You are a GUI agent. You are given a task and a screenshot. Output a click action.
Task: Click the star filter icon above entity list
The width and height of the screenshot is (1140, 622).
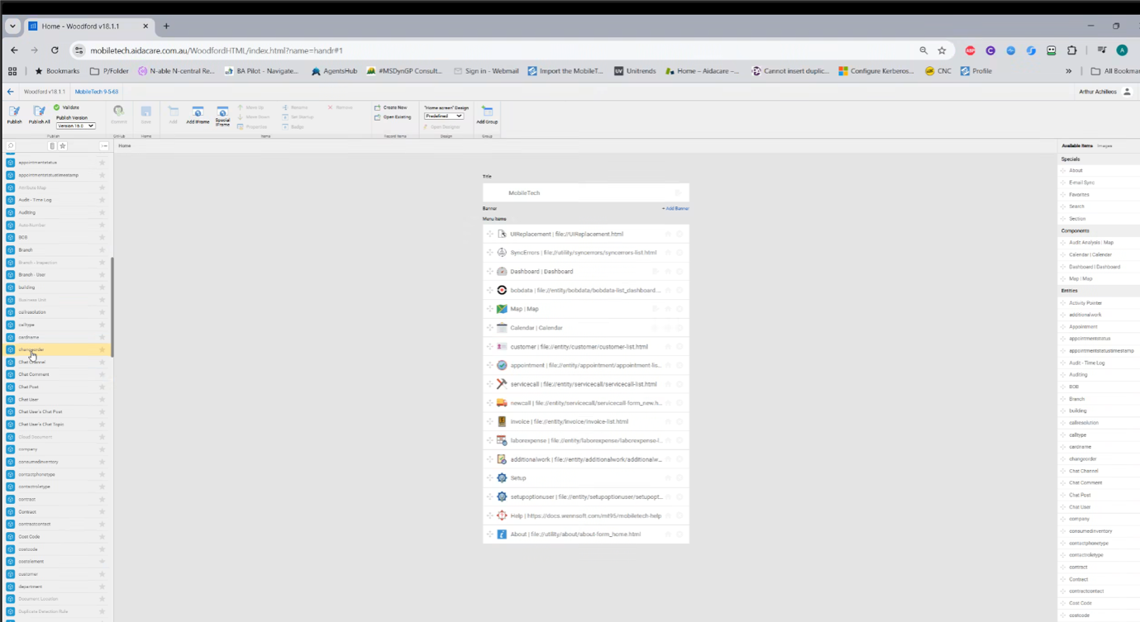62,146
